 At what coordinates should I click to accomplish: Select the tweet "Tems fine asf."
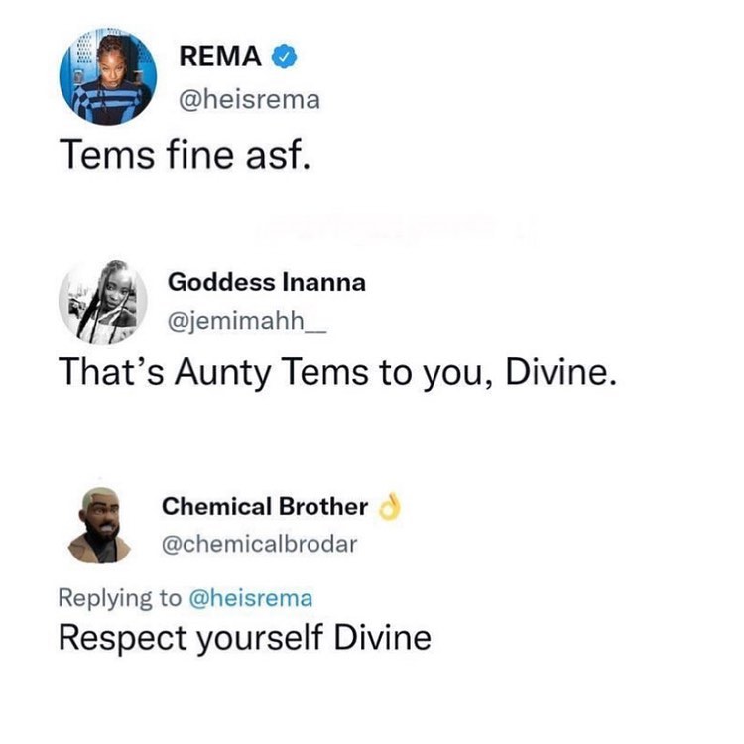click(x=185, y=154)
